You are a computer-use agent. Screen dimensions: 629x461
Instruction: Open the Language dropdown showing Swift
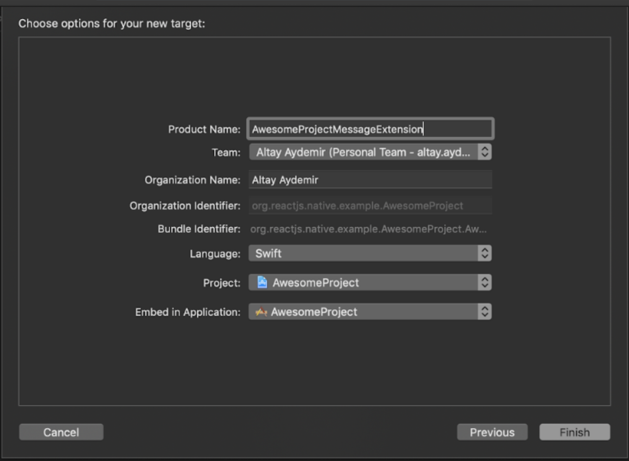370,253
